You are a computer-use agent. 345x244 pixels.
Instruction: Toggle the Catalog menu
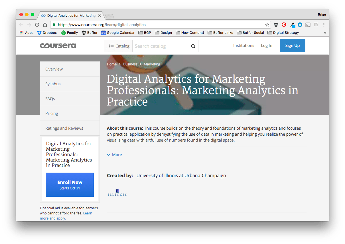click(x=118, y=46)
